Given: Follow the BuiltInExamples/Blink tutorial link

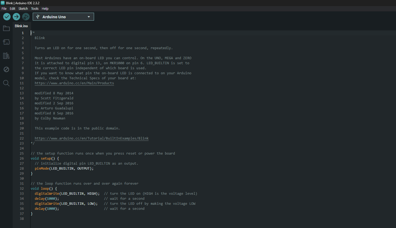Looking at the screenshot, I should [x=92, y=138].
